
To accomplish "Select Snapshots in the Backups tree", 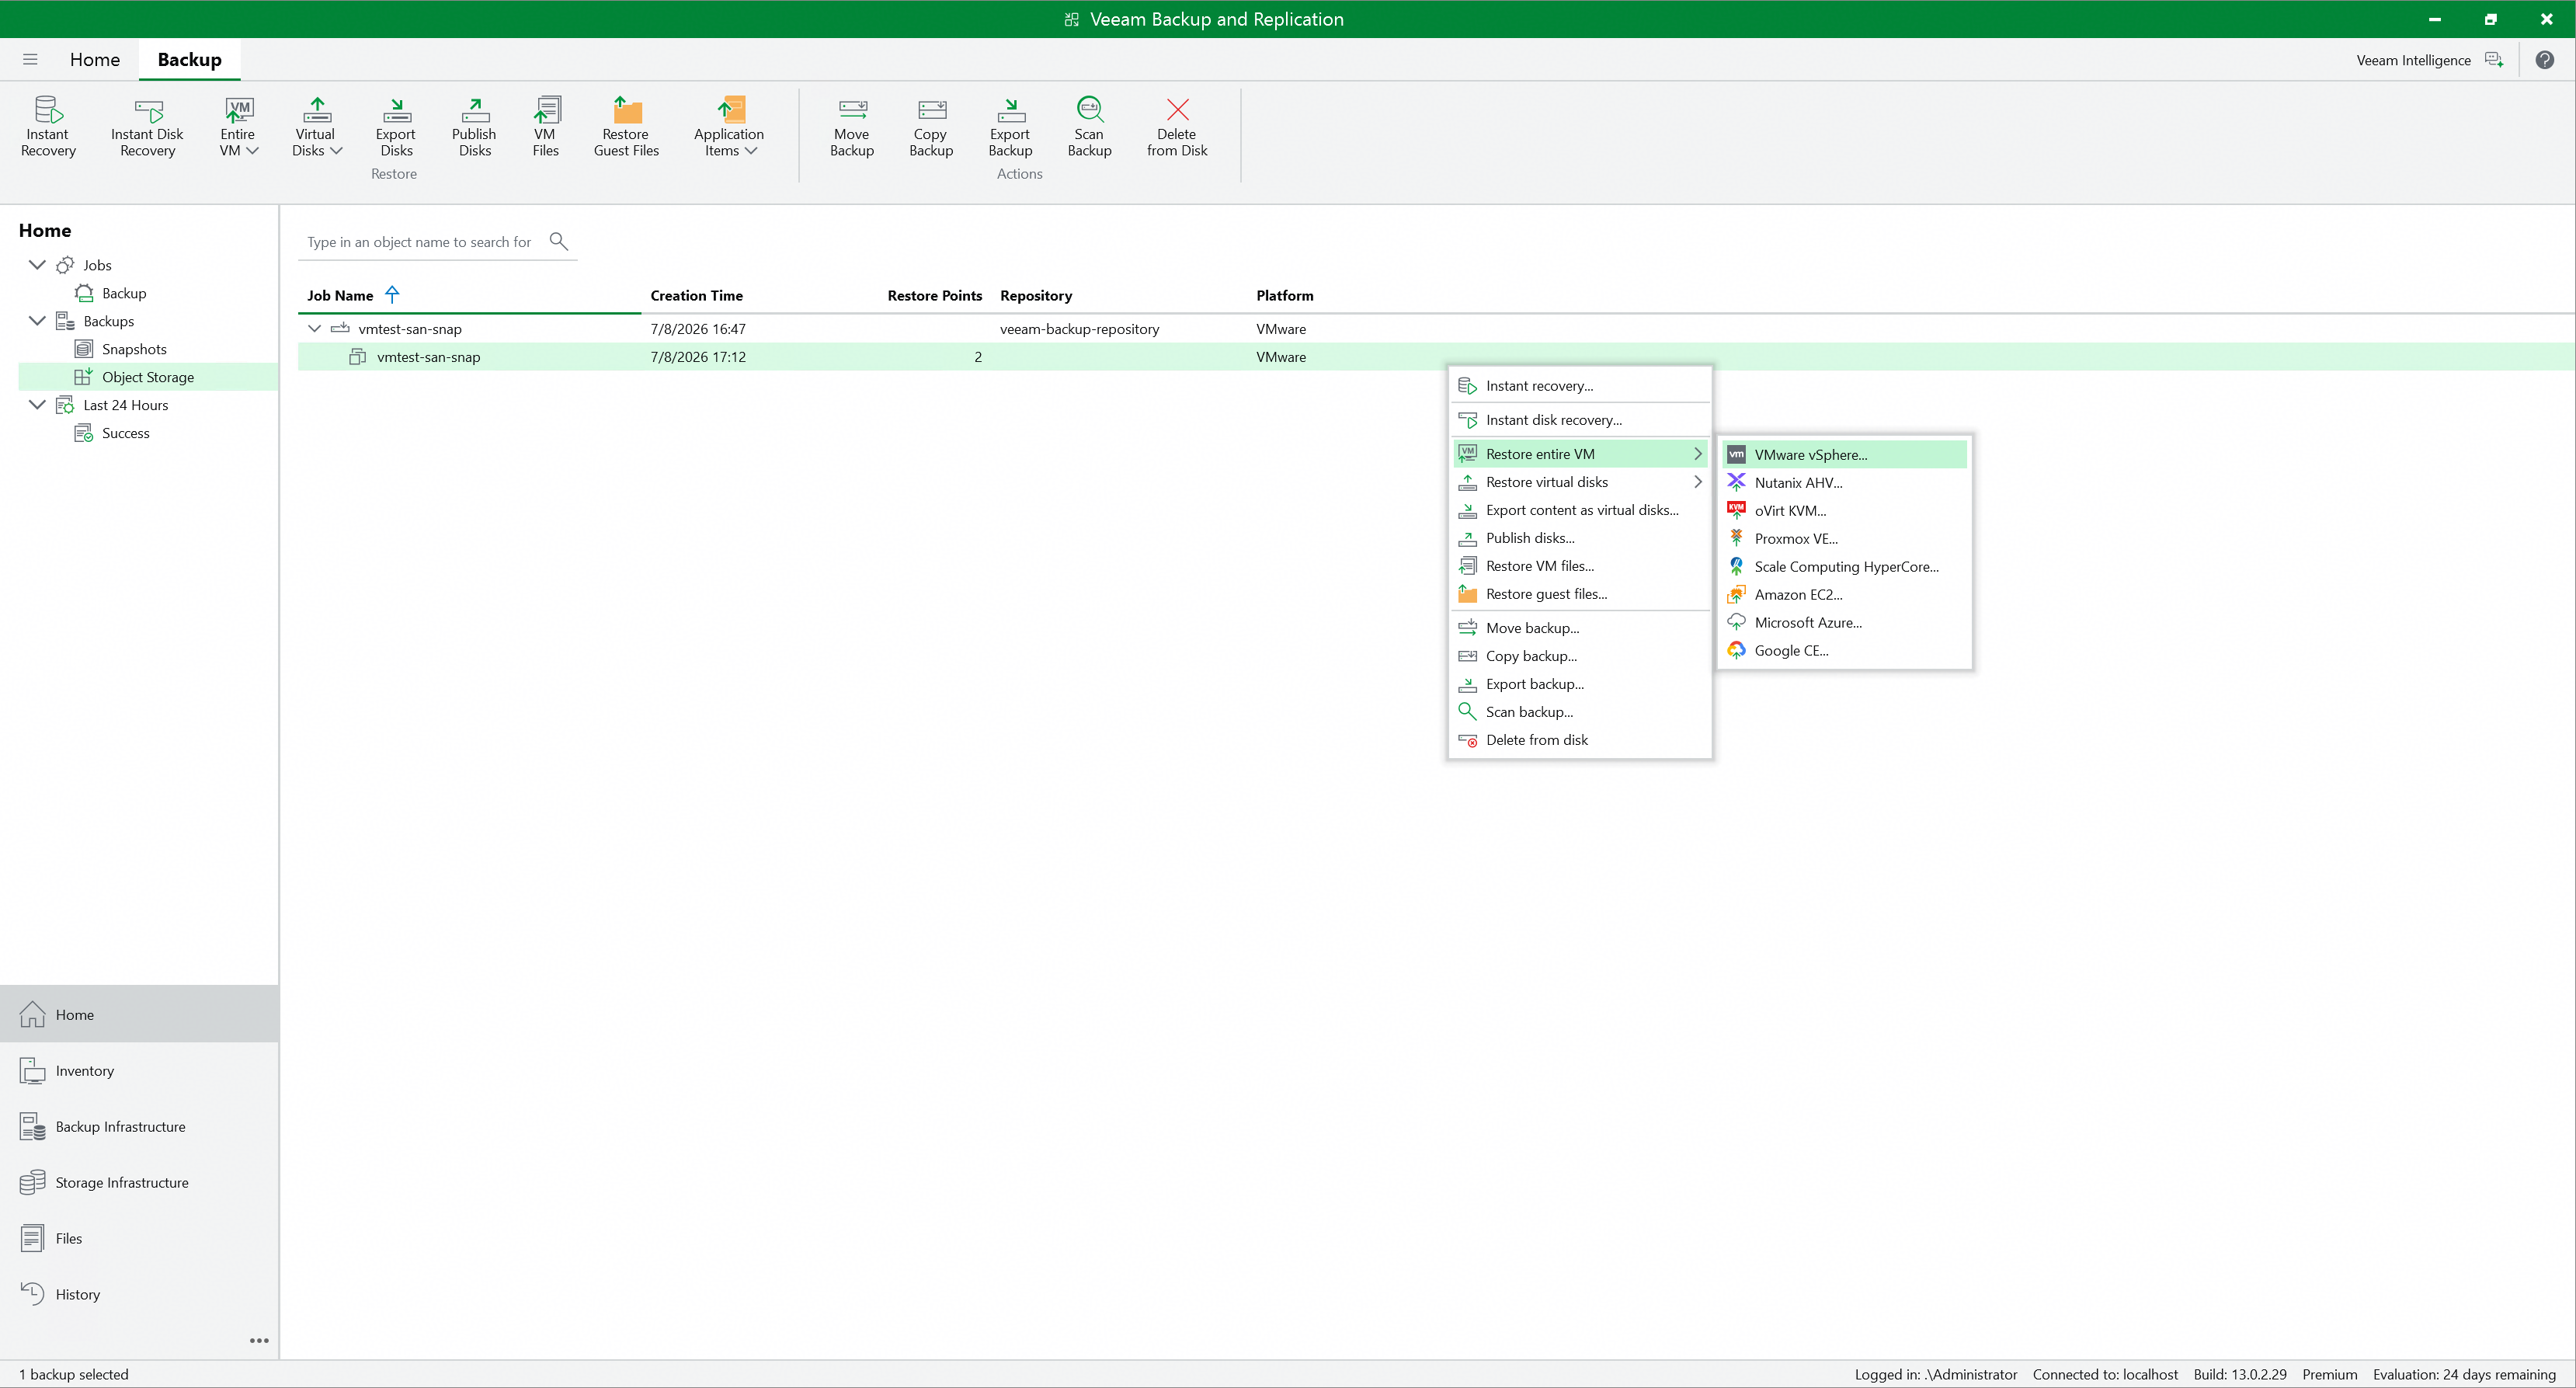I will [134, 349].
